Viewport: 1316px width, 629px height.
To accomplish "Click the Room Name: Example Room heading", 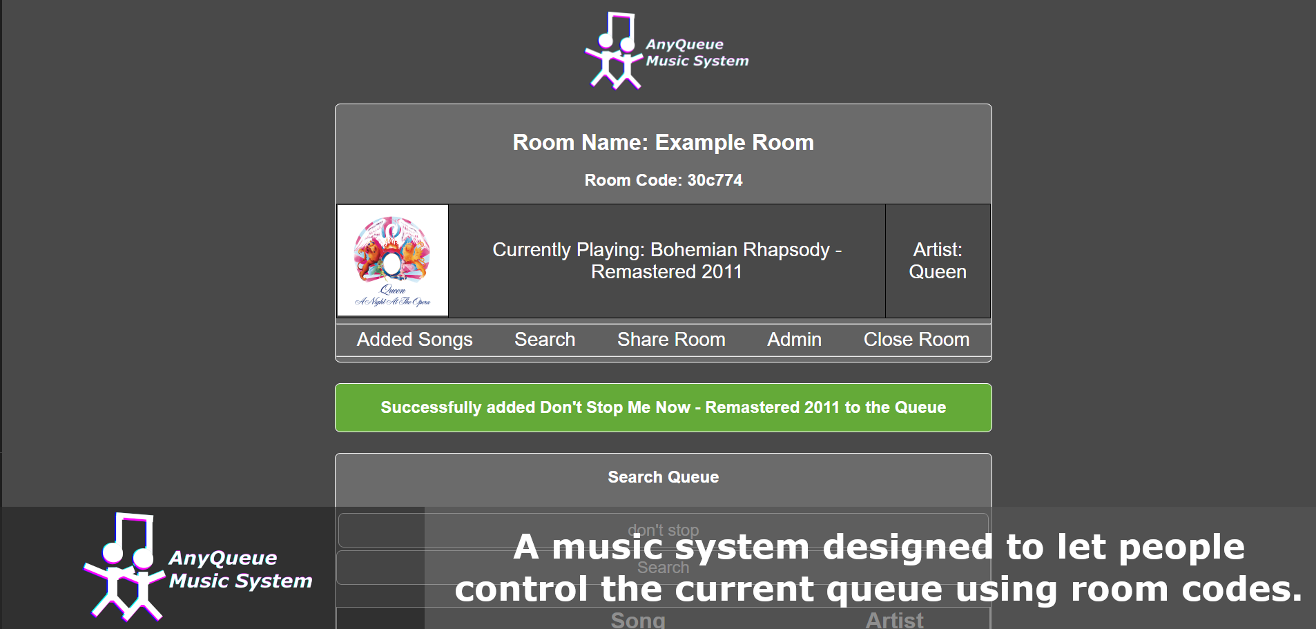I will [x=663, y=142].
